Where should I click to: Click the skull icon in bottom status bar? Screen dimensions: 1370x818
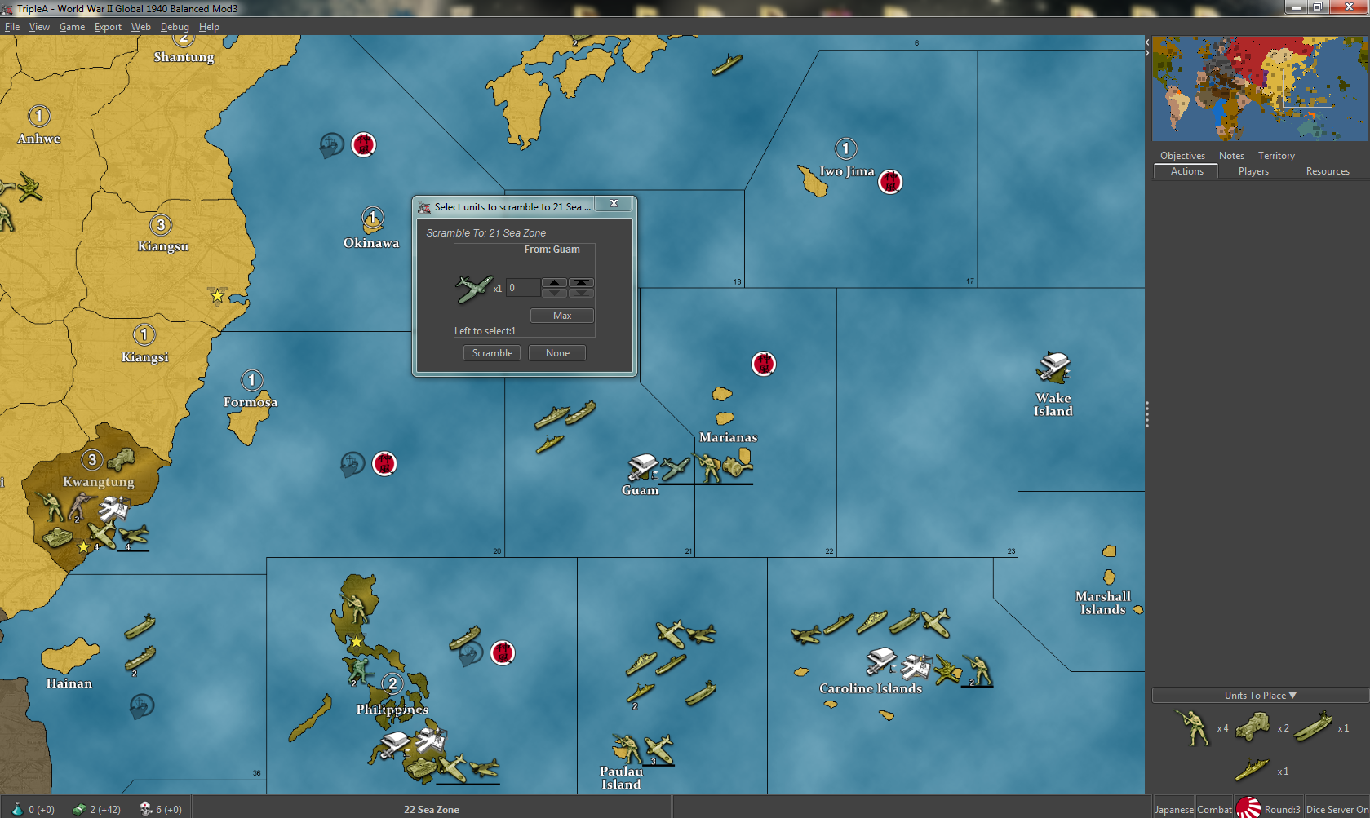[x=146, y=809]
